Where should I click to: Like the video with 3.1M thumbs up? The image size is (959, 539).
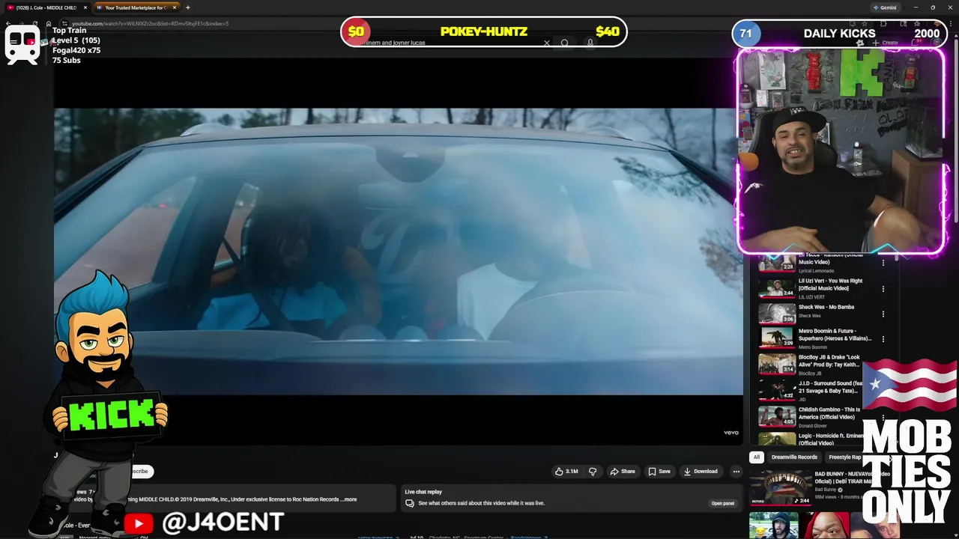click(x=566, y=472)
